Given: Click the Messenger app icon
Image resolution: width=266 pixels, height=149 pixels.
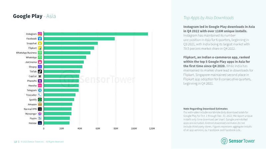Looking at the screenshot, I should [40, 114].
